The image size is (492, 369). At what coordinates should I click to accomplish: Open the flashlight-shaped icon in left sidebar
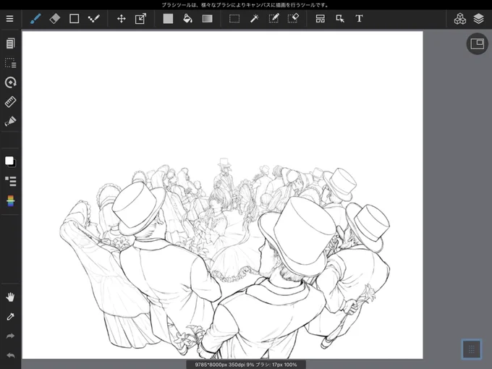pos(10,121)
